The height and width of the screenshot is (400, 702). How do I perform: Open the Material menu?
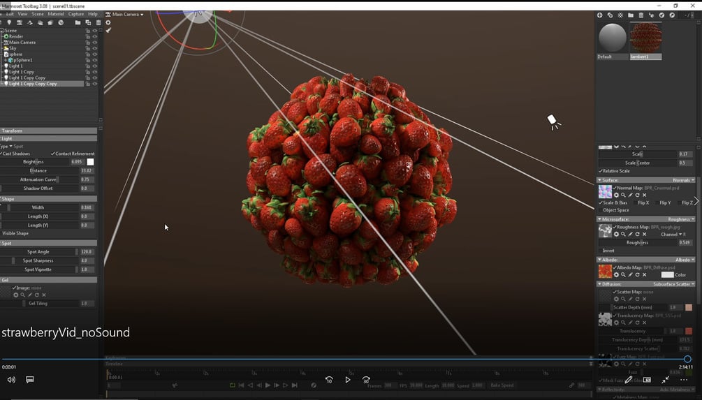tap(55, 14)
